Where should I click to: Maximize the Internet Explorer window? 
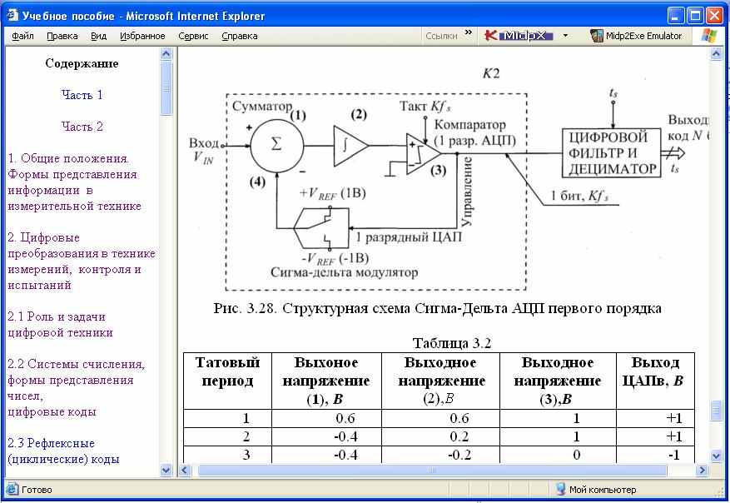click(x=695, y=16)
